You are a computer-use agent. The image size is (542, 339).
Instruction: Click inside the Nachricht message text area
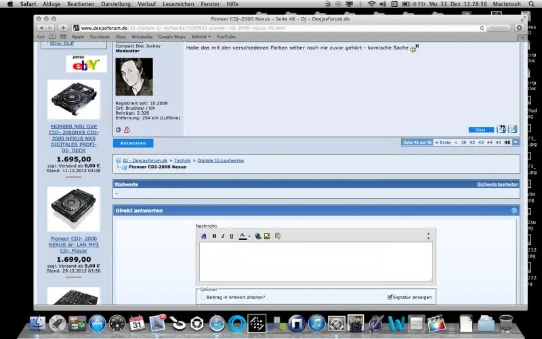[x=315, y=261]
